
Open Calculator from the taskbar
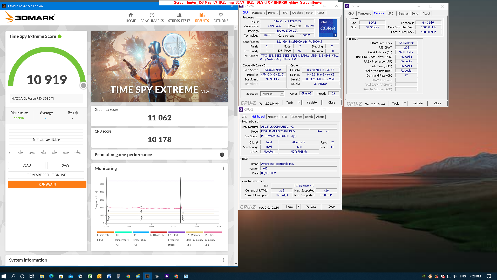118,276
